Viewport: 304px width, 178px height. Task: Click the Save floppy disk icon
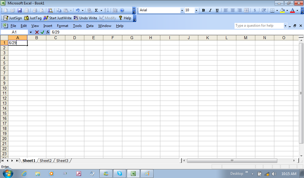point(20,10)
